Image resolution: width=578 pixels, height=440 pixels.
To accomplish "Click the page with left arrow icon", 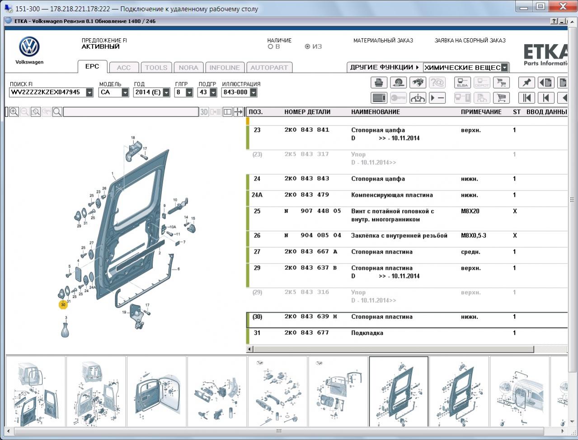I will click(x=546, y=83).
